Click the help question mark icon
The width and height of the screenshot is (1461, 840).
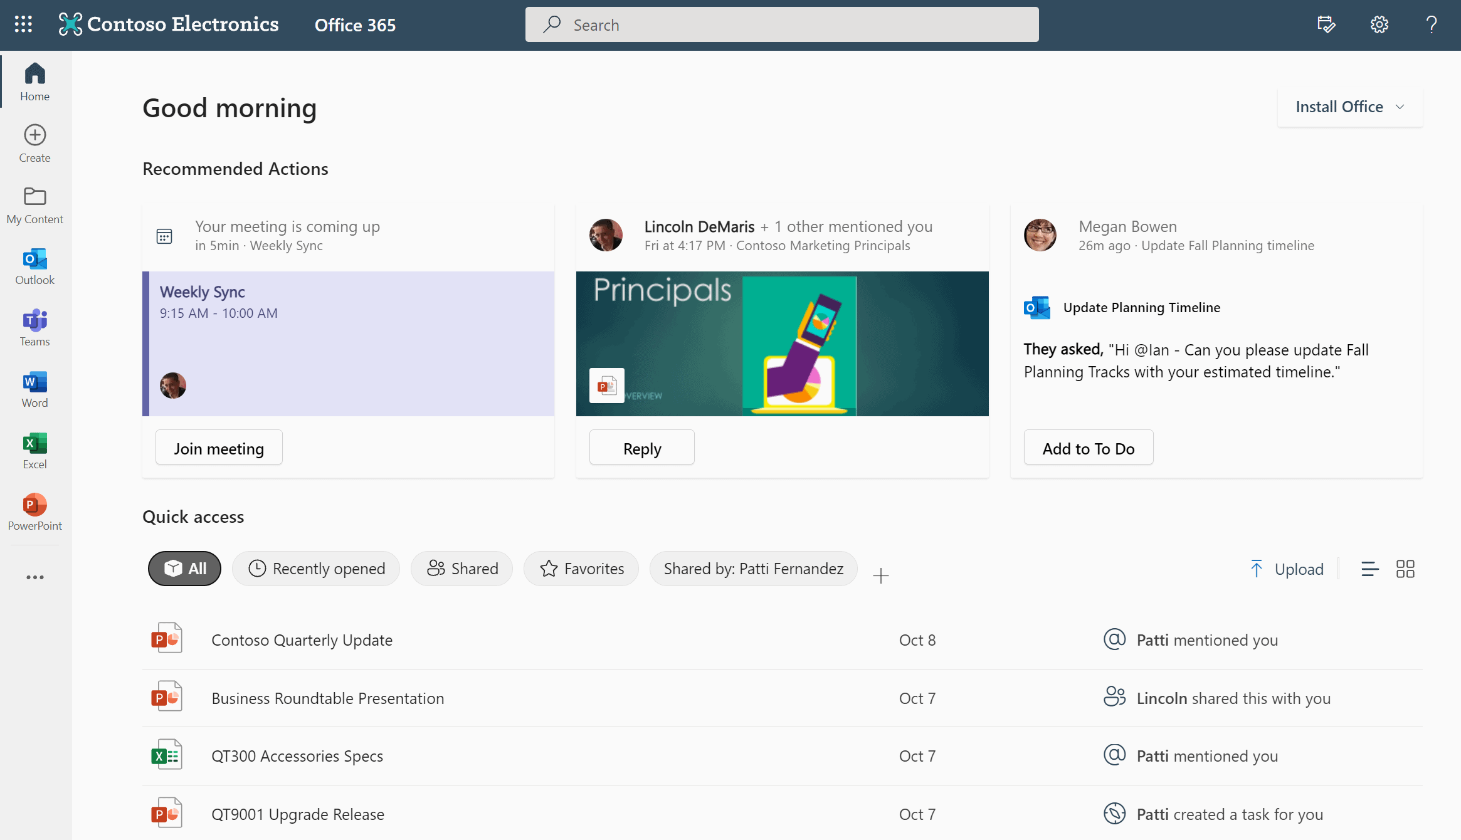click(x=1432, y=24)
